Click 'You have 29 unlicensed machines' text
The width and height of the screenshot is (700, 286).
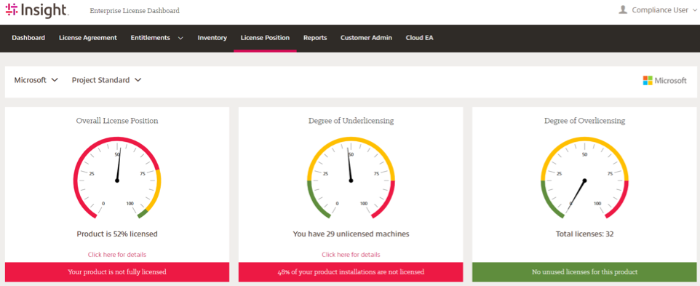[351, 234]
